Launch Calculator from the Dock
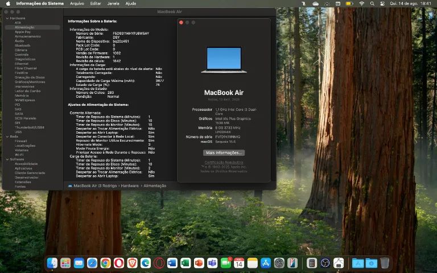The image size is (437, 273). (312, 263)
